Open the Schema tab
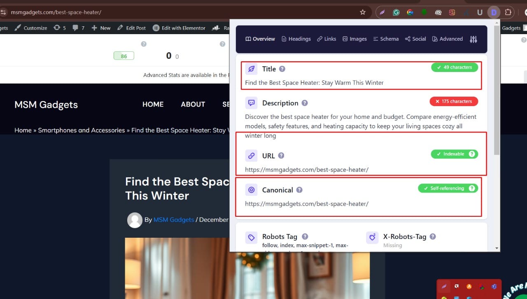Screen dimensions: 527x299 [386, 39]
